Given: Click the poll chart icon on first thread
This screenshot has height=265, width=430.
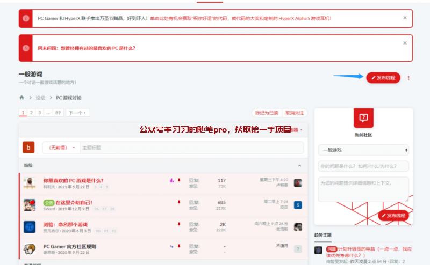Looking at the screenshot, I should (x=171, y=180).
